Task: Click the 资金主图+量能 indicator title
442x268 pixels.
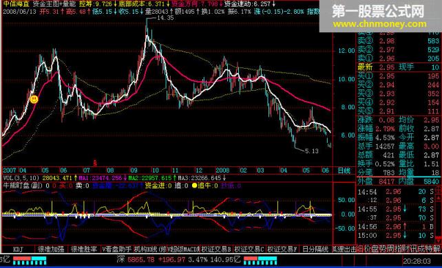Action: 54,4
